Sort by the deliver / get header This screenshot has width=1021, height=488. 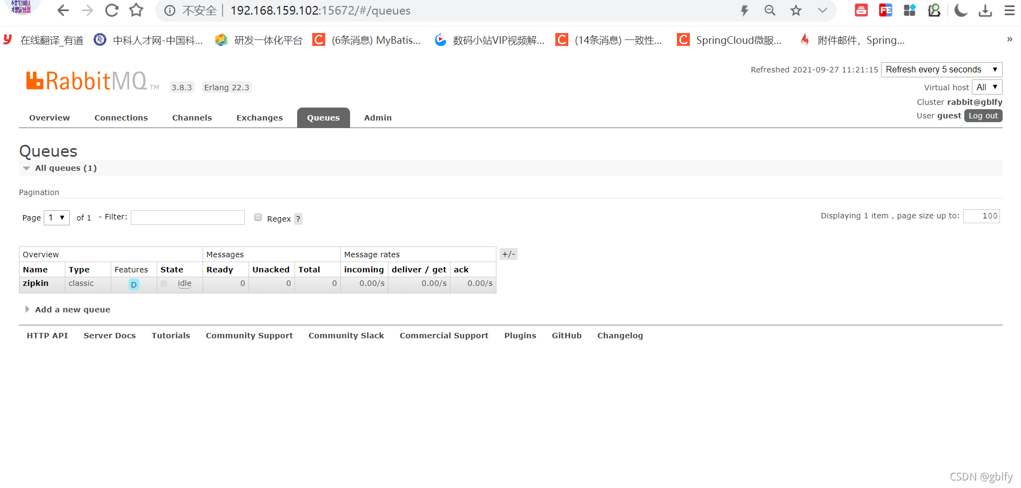tap(419, 270)
